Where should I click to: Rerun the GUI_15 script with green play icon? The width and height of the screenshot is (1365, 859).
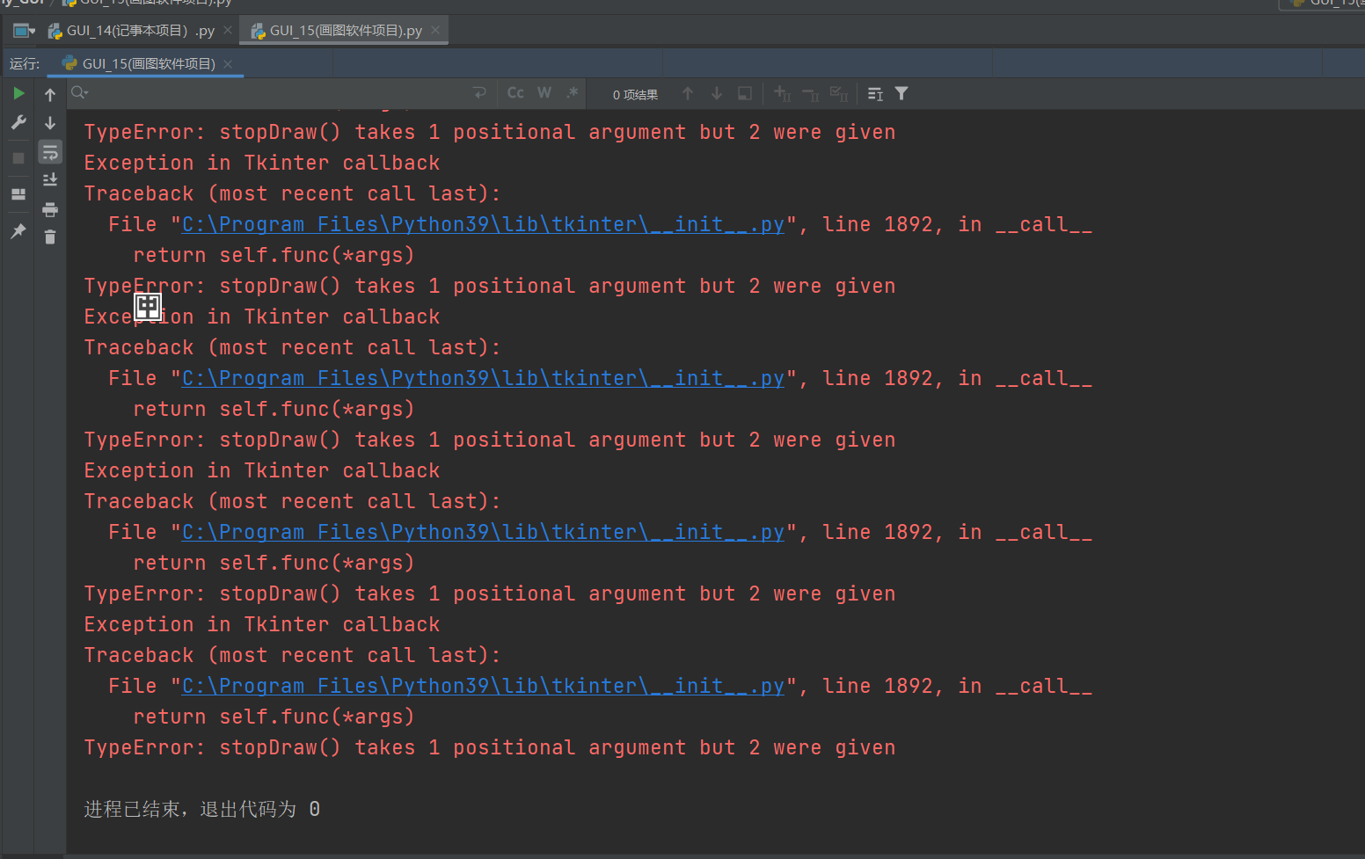[18, 93]
